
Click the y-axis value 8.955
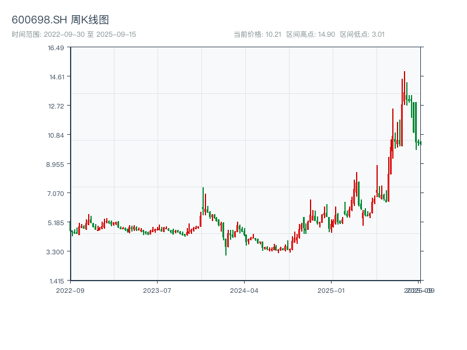(55, 164)
